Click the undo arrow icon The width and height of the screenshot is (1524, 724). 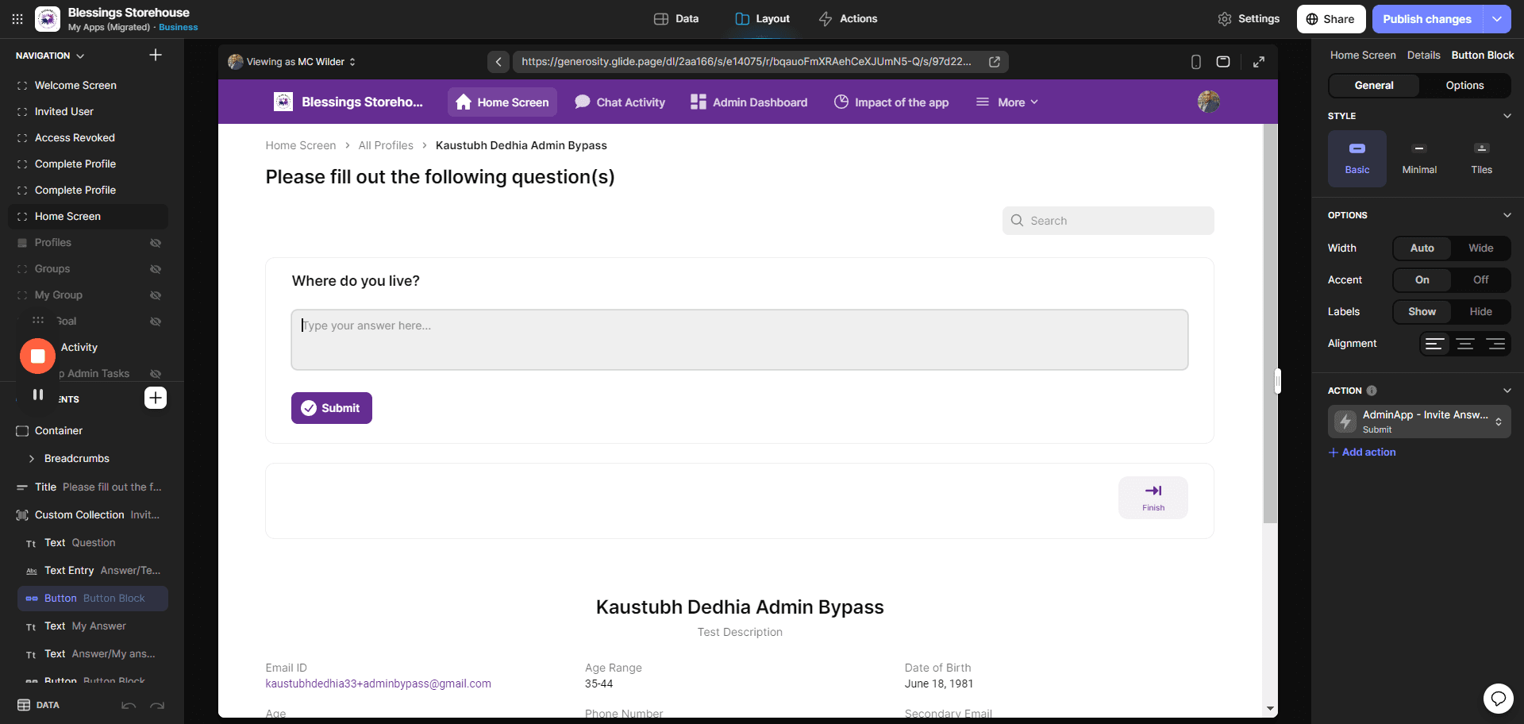[x=129, y=705]
